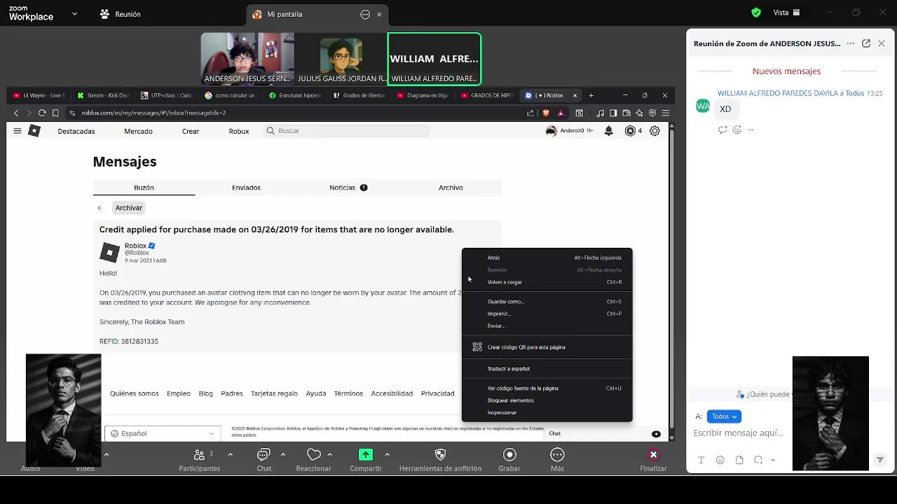The width and height of the screenshot is (897, 504).
Task: Click Zoom Reaccionar heart icon
Action: (x=313, y=454)
